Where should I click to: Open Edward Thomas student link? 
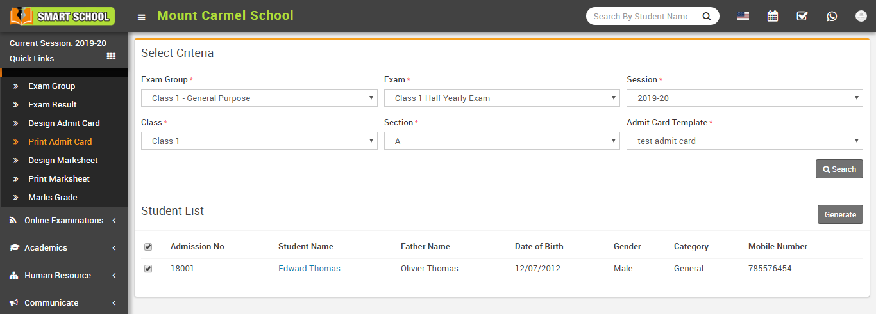tap(309, 269)
